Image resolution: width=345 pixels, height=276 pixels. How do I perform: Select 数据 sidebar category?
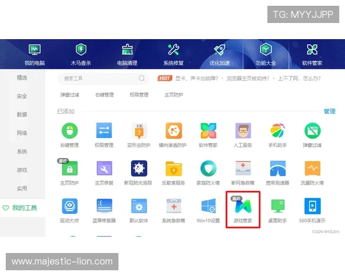22,114
